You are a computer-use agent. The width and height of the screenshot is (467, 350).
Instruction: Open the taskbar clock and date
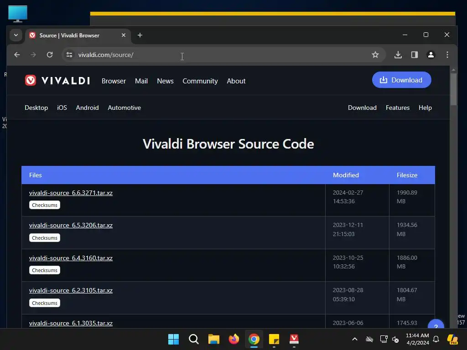[418, 339]
